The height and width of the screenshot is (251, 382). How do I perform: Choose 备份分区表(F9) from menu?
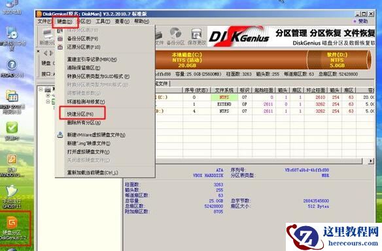pyautogui.click(x=82, y=39)
